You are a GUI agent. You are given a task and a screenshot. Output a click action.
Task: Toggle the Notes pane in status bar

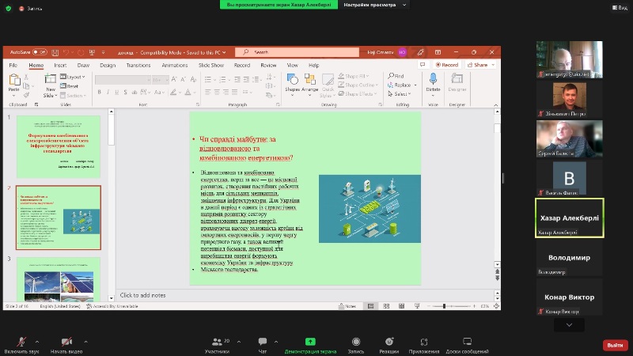pyautogui.click(x=349, y=306)
